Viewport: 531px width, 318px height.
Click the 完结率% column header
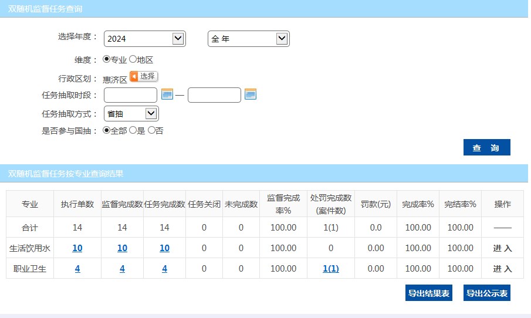460,204
